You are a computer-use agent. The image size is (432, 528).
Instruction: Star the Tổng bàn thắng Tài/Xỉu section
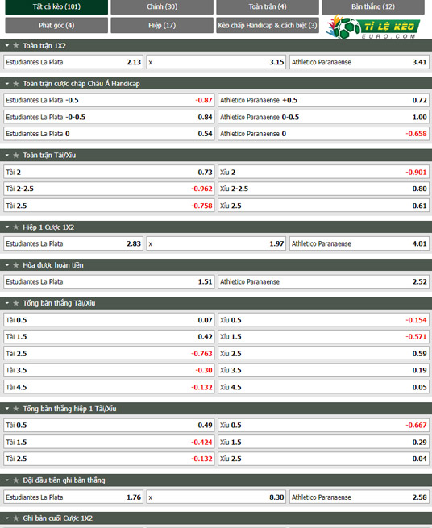click(x=15, y=303)
